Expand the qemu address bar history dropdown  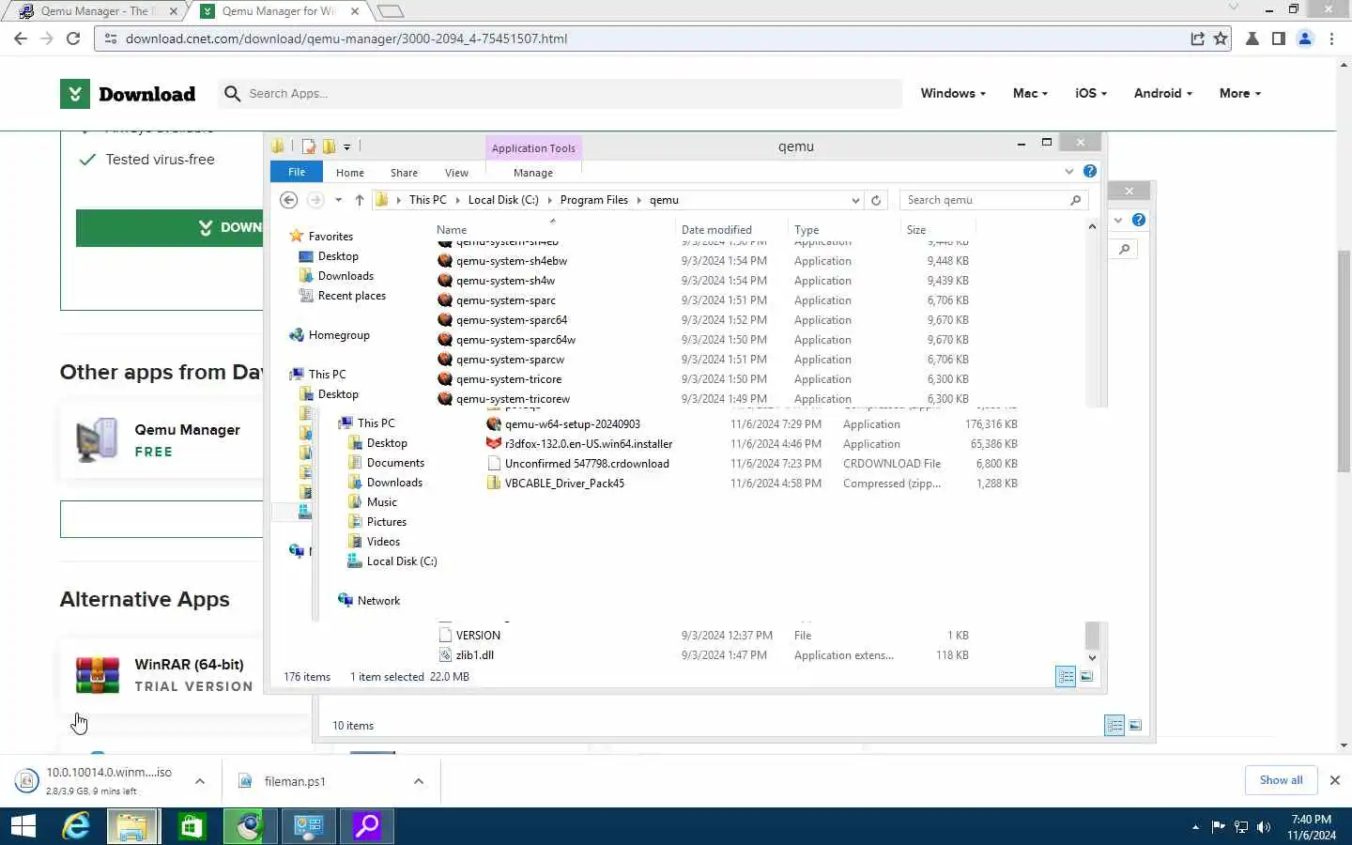pos(855,200)
